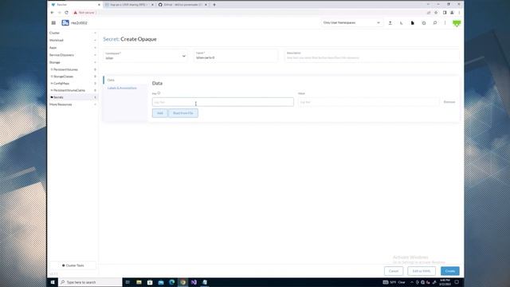The width and height of the screenshot is (510, 287).
Task: Open a new browser tab with plus
Action: click(x=214, y=5)
